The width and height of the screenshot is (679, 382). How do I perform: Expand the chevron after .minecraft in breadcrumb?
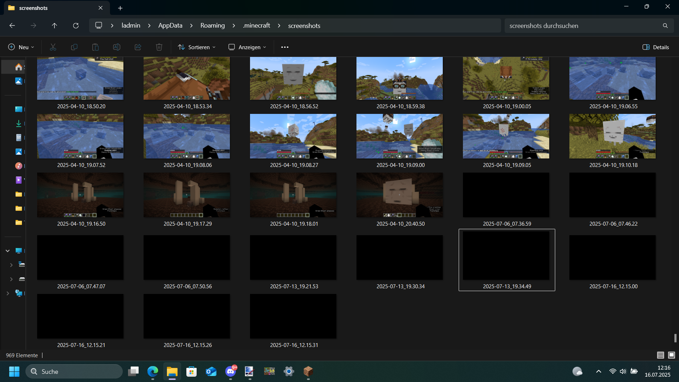(279, 25)
